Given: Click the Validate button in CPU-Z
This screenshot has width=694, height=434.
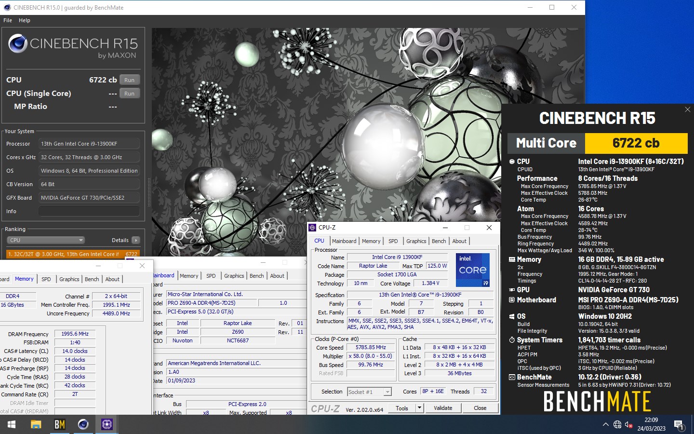Looking at the screenshot, I should coord(443,408).
